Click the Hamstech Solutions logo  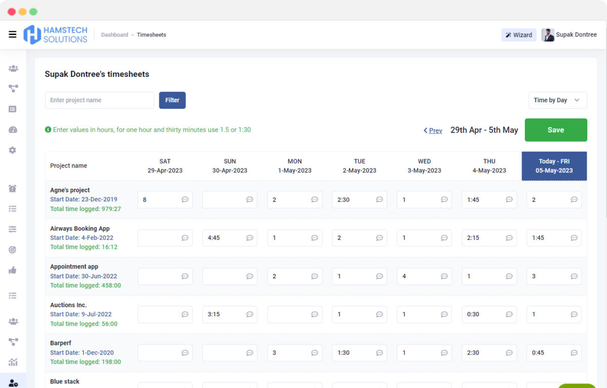click(56, 34)
